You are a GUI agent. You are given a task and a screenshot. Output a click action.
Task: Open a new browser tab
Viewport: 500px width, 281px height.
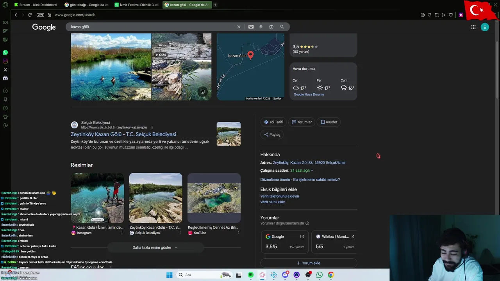215,5
